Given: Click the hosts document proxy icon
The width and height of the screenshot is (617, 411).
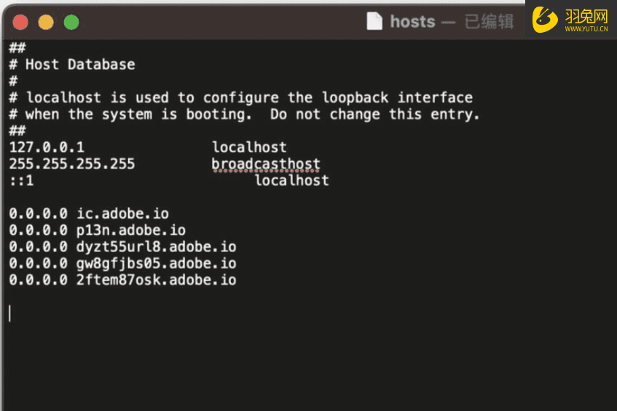Looking at the screenshot, I should (x=374, y=22).
